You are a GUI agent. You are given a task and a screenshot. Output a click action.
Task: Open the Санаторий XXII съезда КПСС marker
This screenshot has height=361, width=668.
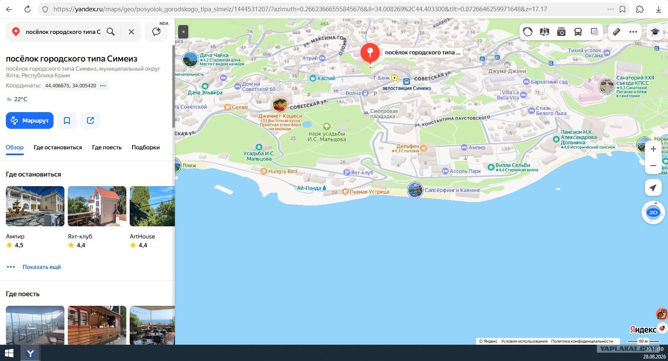[607, 86]
